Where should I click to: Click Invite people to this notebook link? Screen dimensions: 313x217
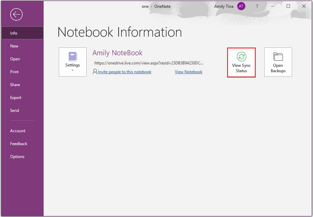click(x=125, y=72)
